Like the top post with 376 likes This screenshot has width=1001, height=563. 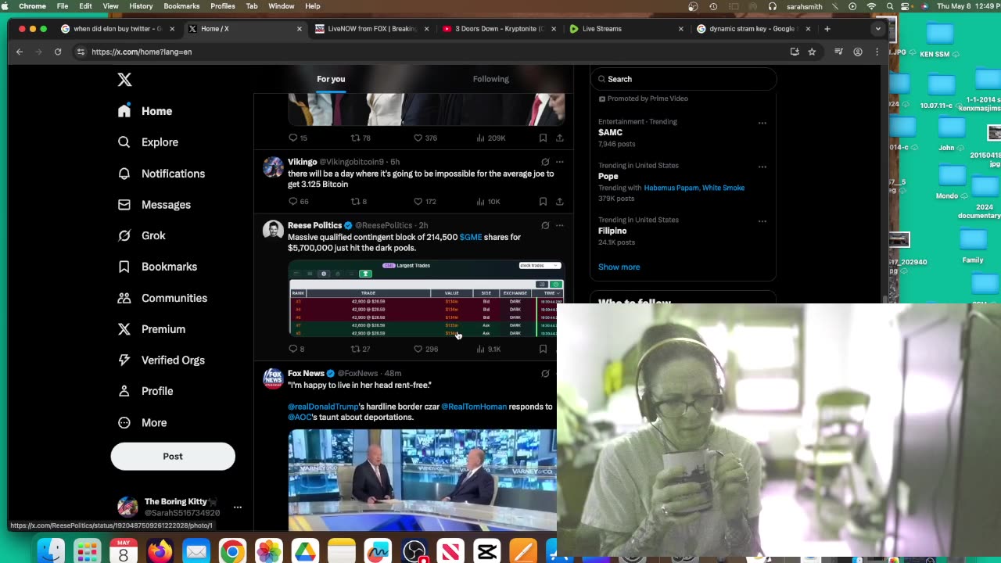[425, 138]
